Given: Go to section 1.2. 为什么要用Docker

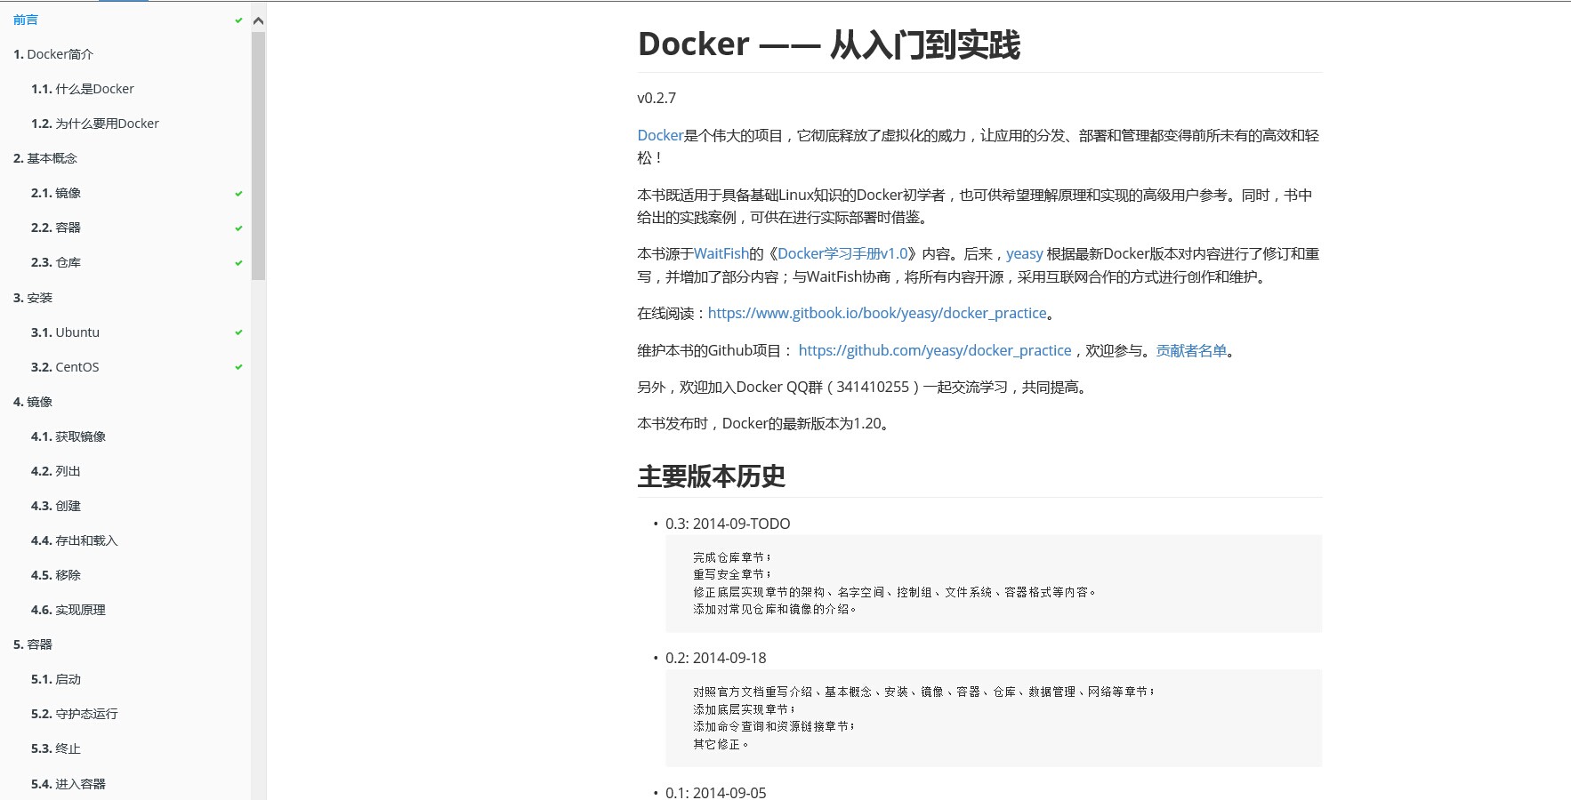Looking at the screenshot, I should coord(95,124).
